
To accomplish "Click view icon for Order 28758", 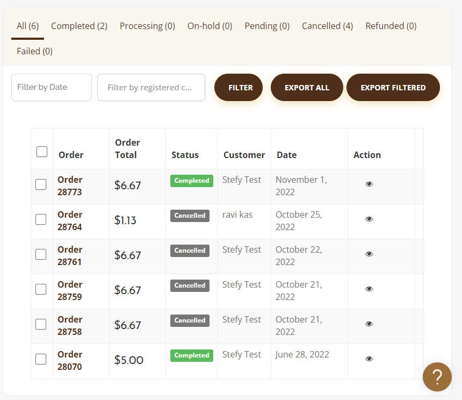I will click(x=369, y=324).
